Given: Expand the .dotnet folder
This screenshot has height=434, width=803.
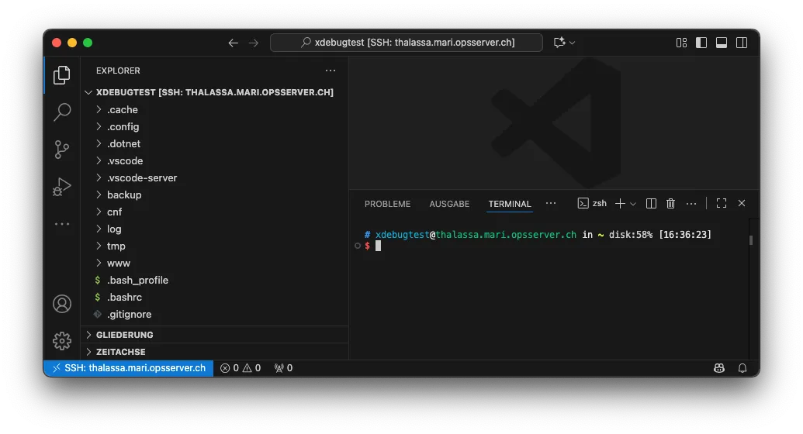Looking at the screenshot, I should (215, 144).
